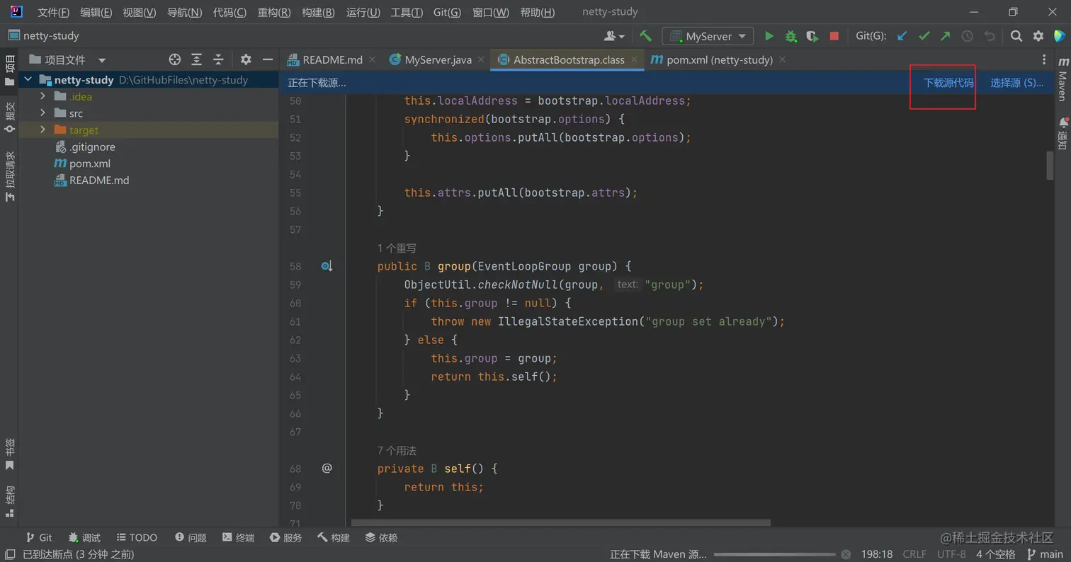Commit changes using green checkmark icon
Screen dimensions: 1071x562
(924, 36)
